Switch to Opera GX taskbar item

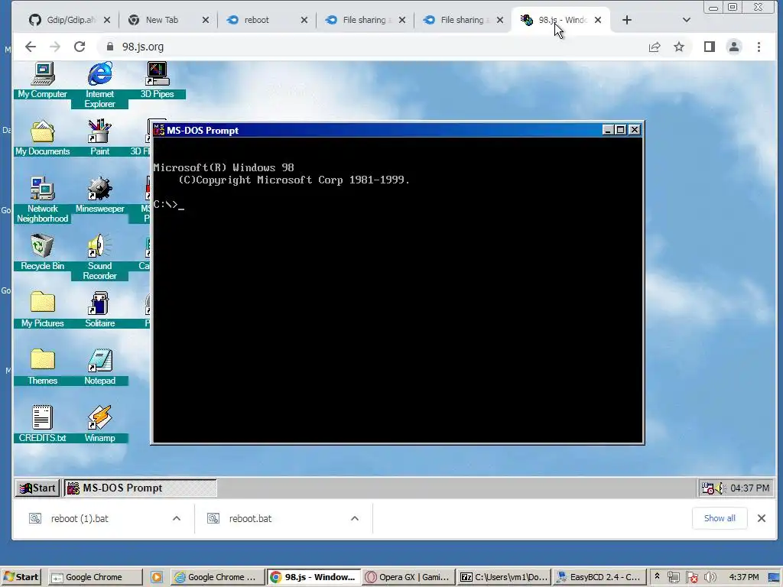pyautogui.click(x=410, y=577)
